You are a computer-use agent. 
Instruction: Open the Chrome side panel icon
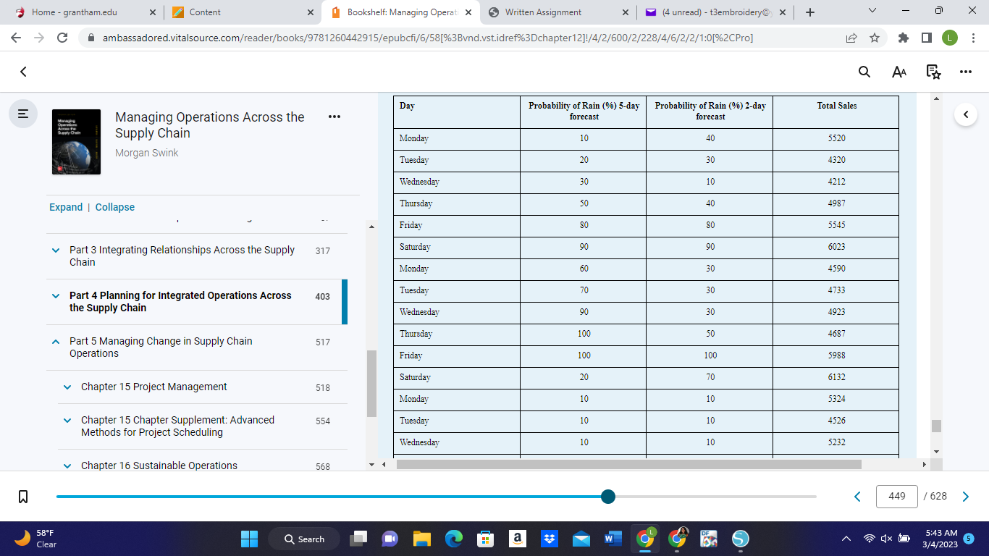coord(926,38)
